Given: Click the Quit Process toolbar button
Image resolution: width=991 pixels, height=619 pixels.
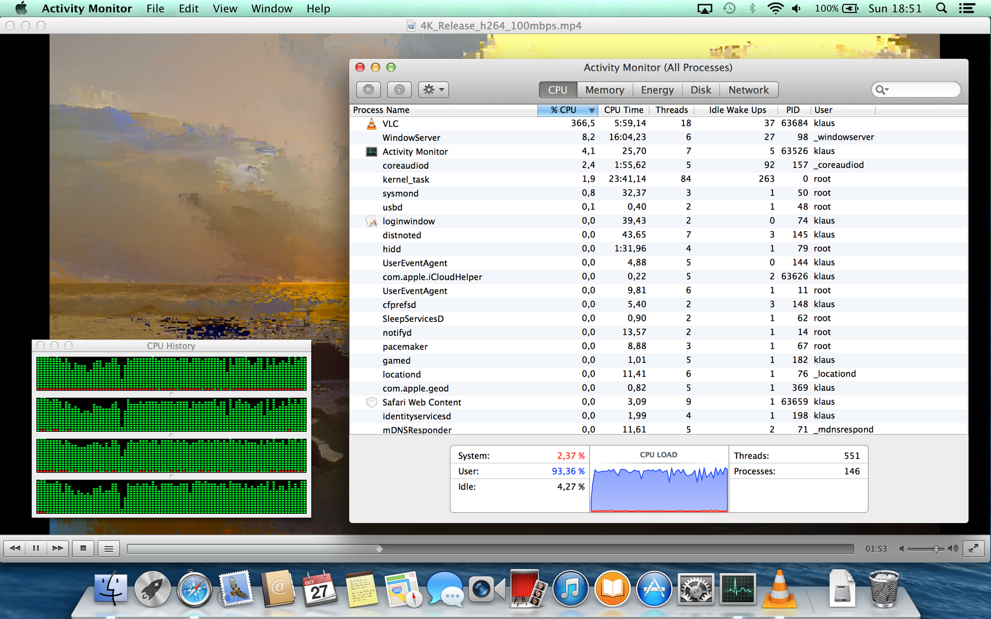Looking at the screenshot, I should pyautogui.click(x=368, y=90).
